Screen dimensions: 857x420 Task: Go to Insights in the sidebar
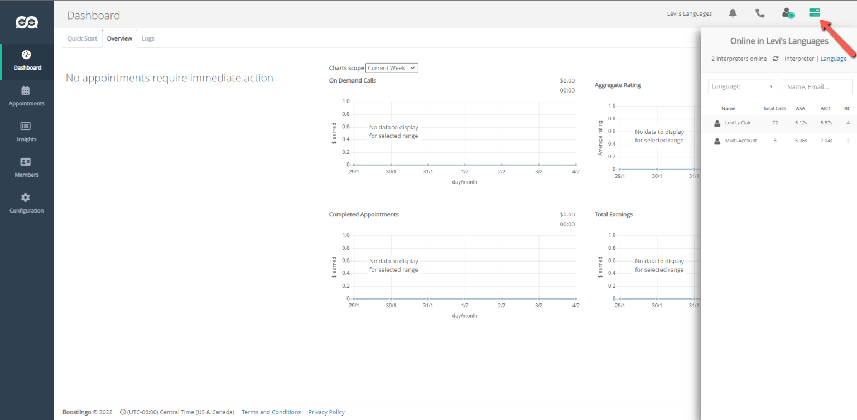coord(26,132)
